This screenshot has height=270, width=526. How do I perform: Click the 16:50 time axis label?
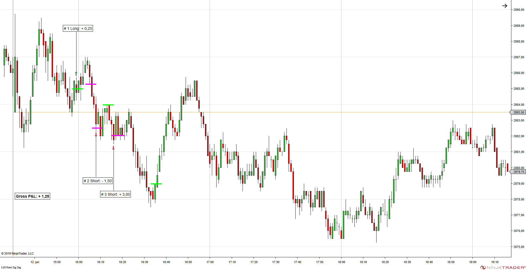point(188,262)
